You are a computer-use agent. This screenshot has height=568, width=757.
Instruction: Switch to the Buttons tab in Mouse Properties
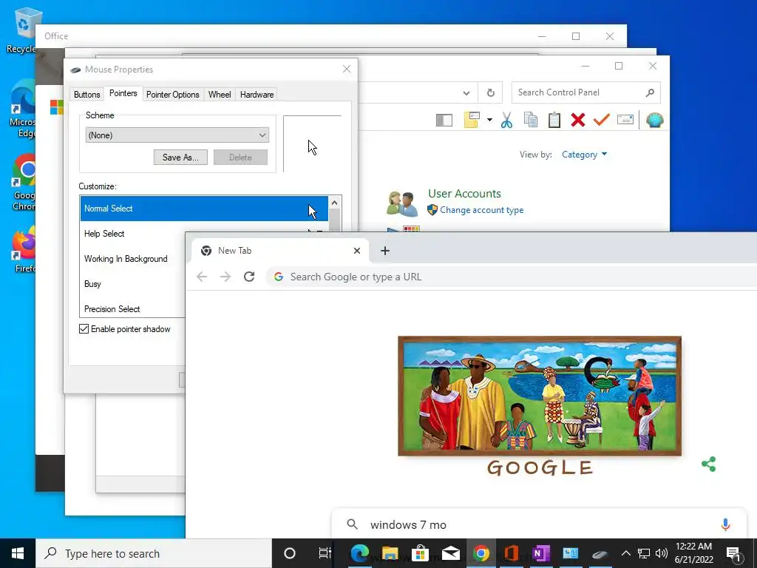(x=87, y=95)
